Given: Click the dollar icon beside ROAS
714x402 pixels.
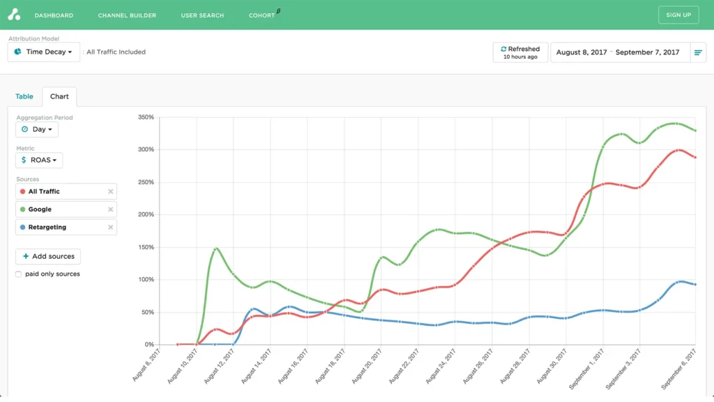Looking at the screenshot, I should pyautogui.click(x=24, y=160).
